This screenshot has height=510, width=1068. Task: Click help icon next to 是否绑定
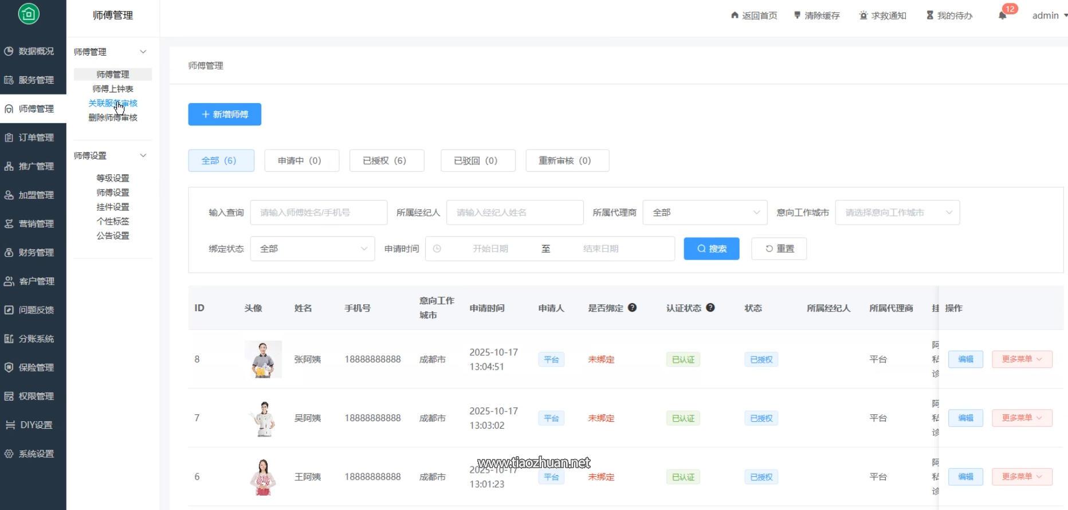coord(632,308)
